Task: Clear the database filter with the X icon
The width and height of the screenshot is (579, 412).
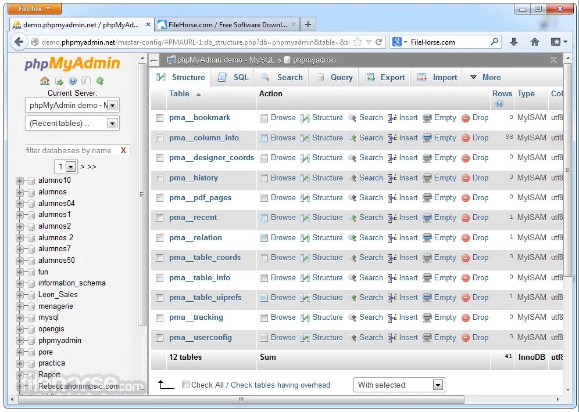Action: (x=123, y=150)
